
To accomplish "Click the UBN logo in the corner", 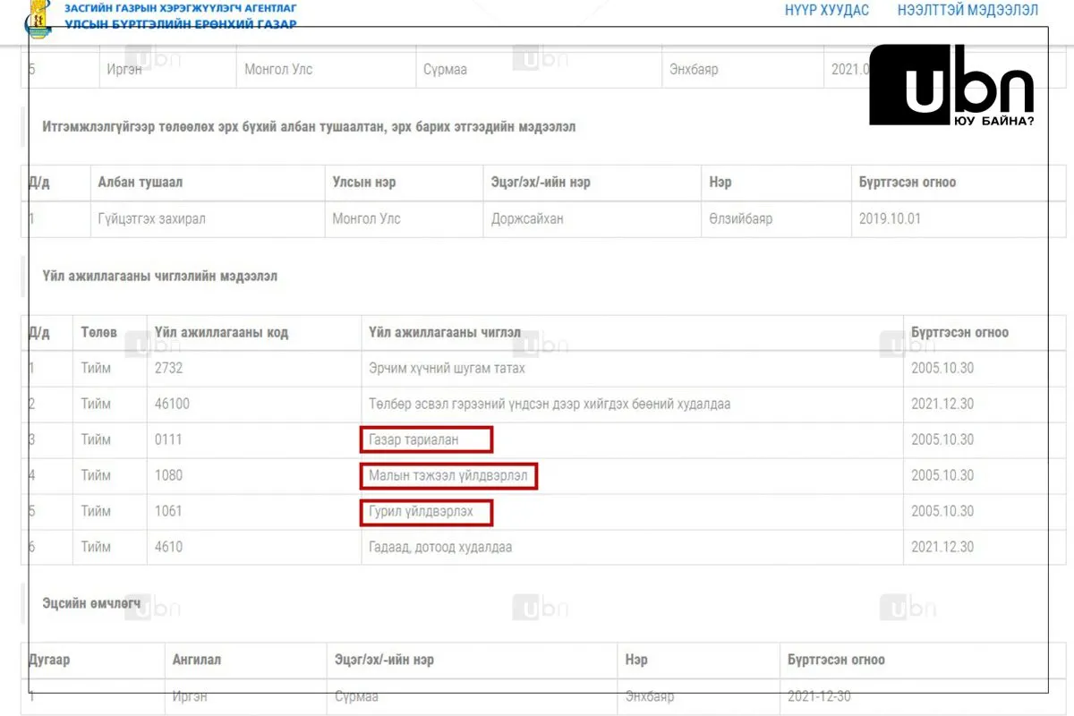I will 951,85.
